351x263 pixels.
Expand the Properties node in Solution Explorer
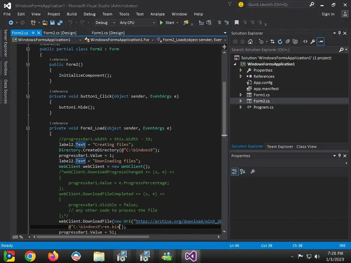click(x=241, y=70)
